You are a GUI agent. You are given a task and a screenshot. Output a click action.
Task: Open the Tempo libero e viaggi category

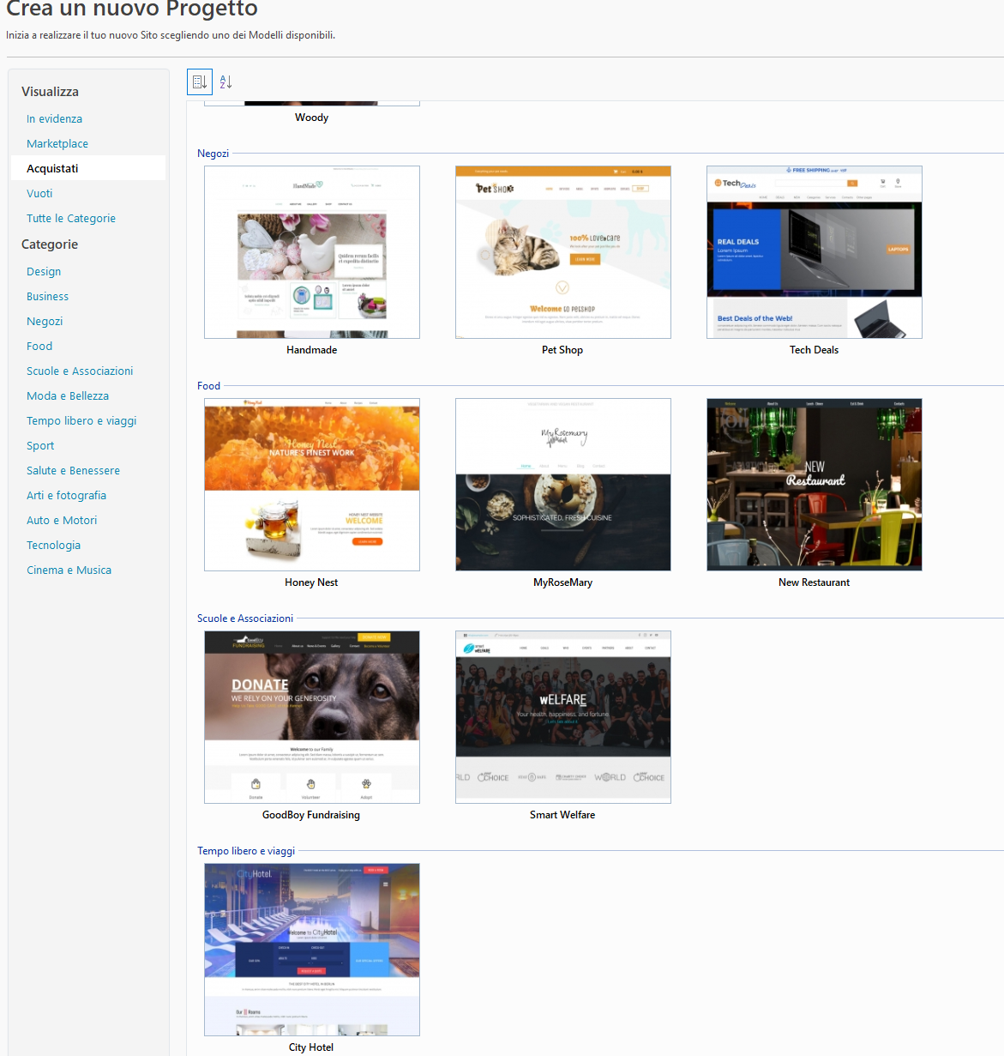81,421
